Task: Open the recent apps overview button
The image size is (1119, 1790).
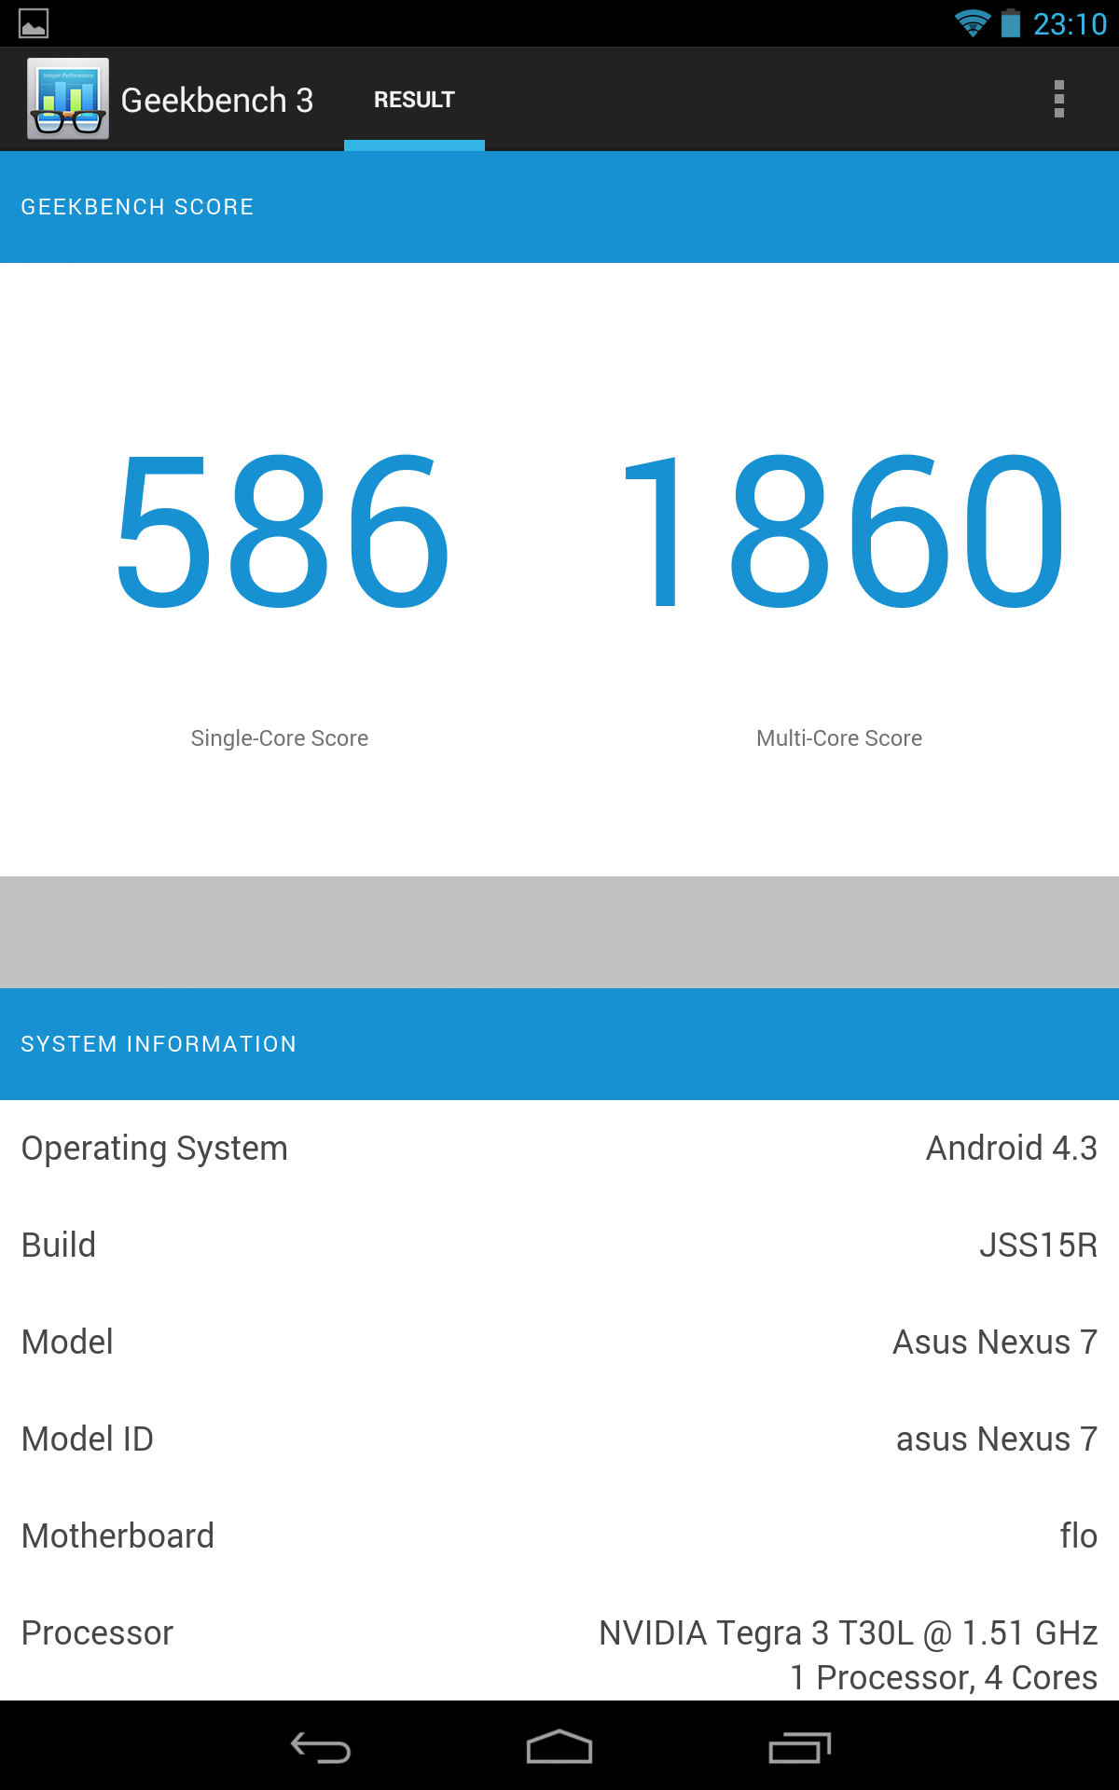Action: click(x=799, y=1747)
